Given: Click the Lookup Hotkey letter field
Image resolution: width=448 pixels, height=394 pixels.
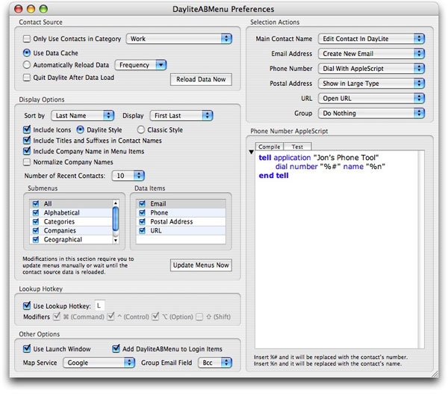Looking at the screenshot, I should 99,306.
